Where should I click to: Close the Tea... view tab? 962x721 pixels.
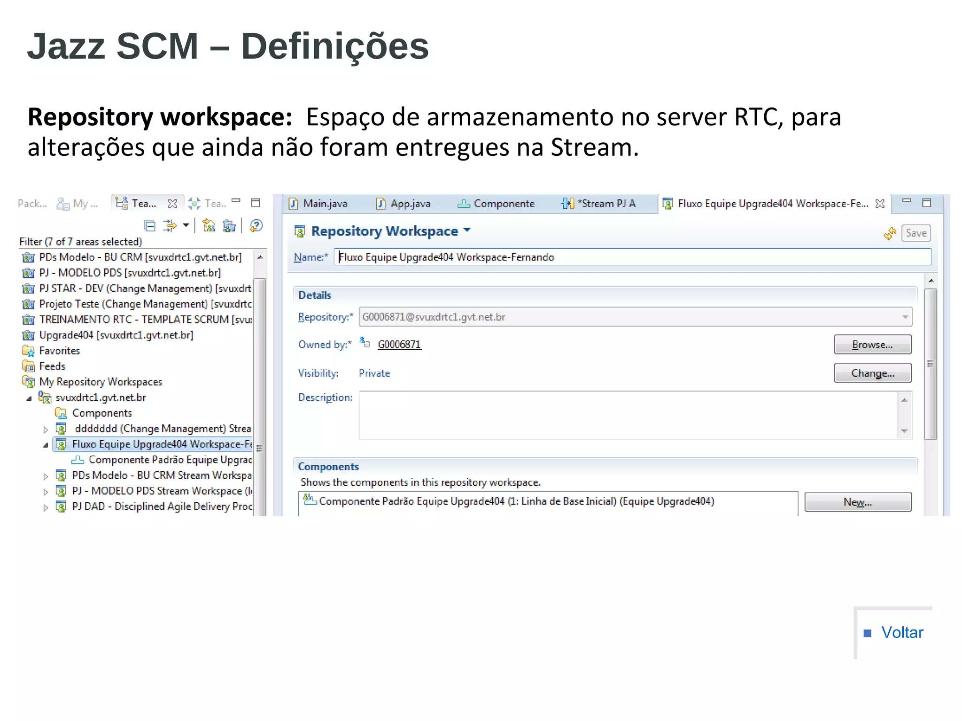pyautogui.click(x=172, y=204)
